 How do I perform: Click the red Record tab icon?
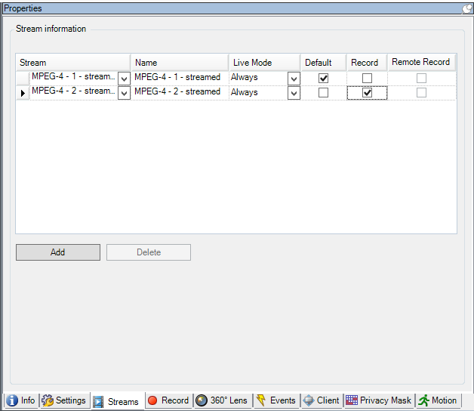coord(152,400)
